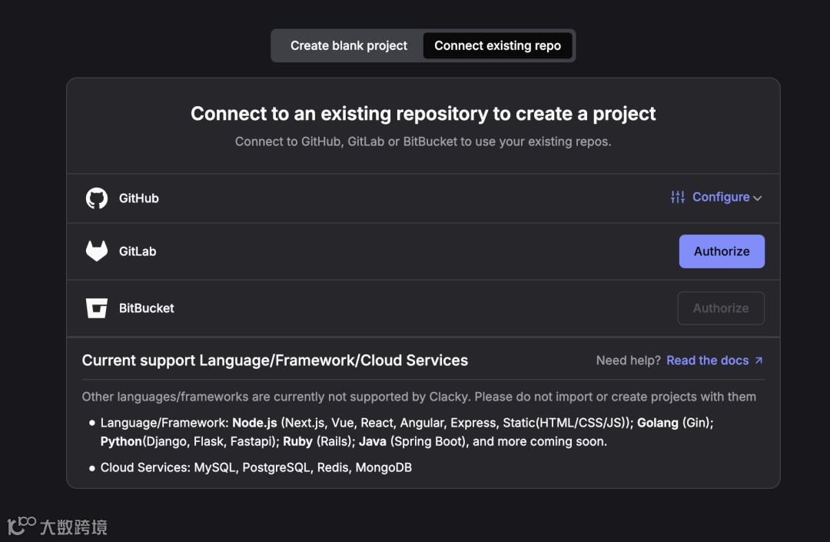Select the GitHub row label
The image size is (830, 542).
139,198
